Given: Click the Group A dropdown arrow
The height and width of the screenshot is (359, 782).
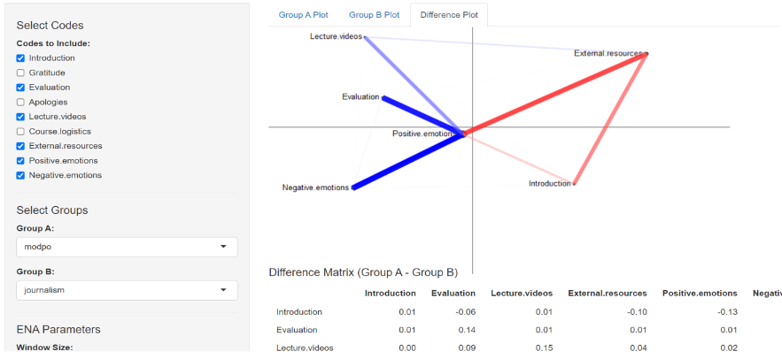Looking at the screenshot, I should [223, 247].
